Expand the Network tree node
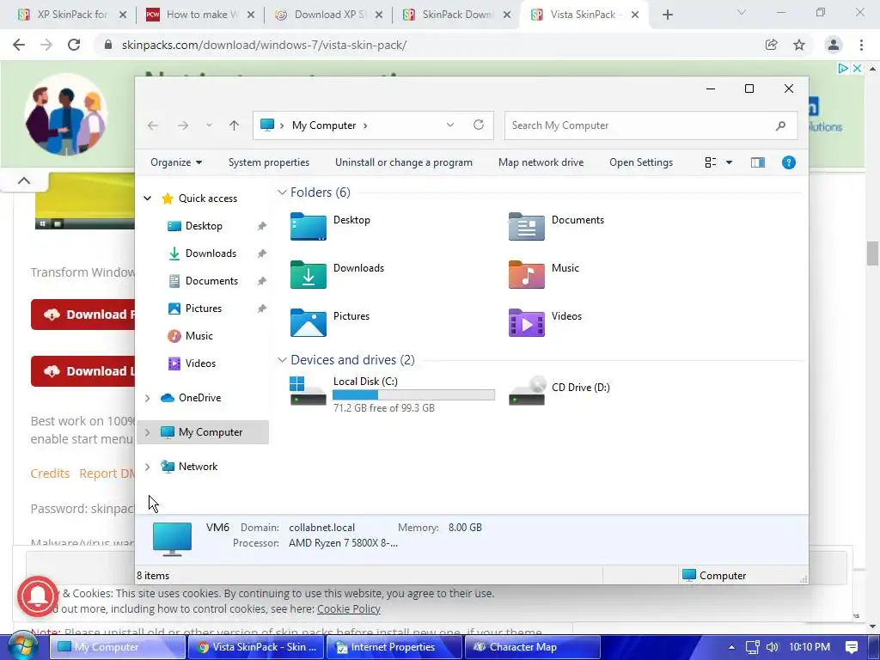This screenshot has width=880, height=660. 148,467
